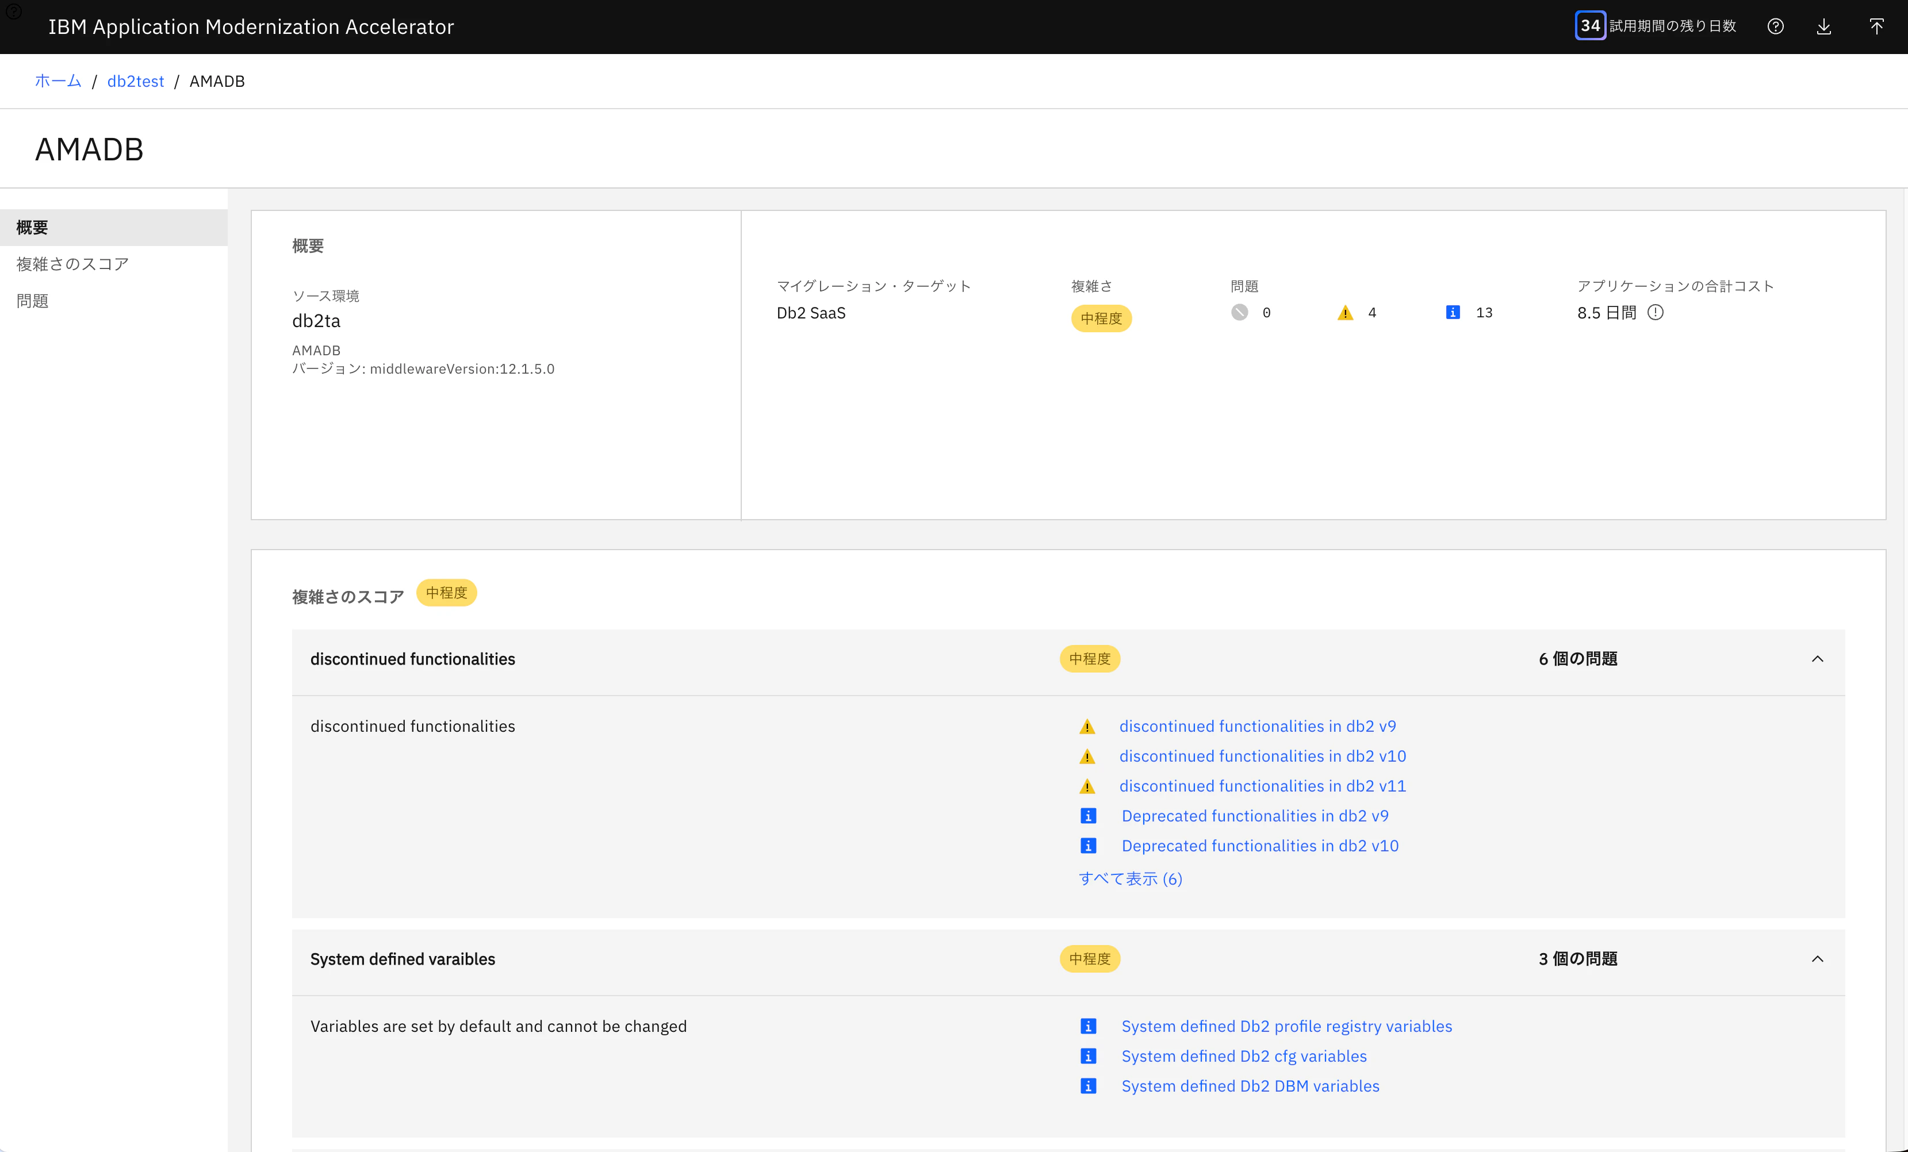Open the help question-mark icon

pyautogui.click(x=1776, y=26)
